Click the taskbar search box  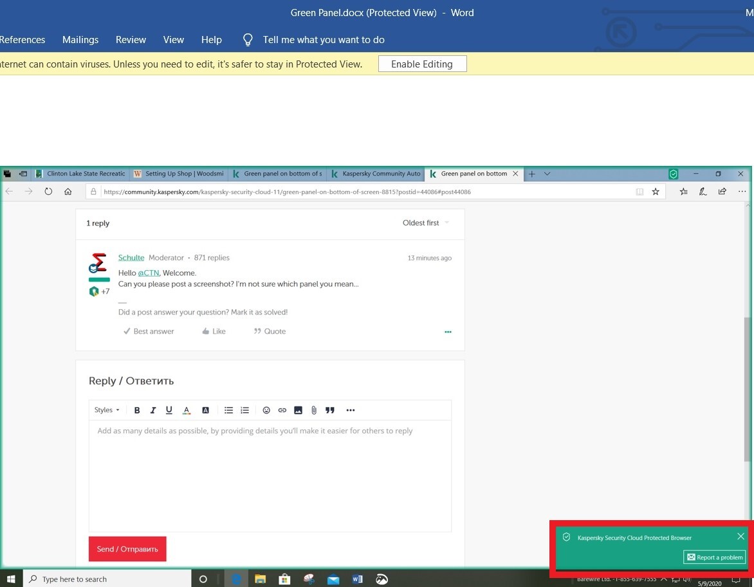coord(107,579)
